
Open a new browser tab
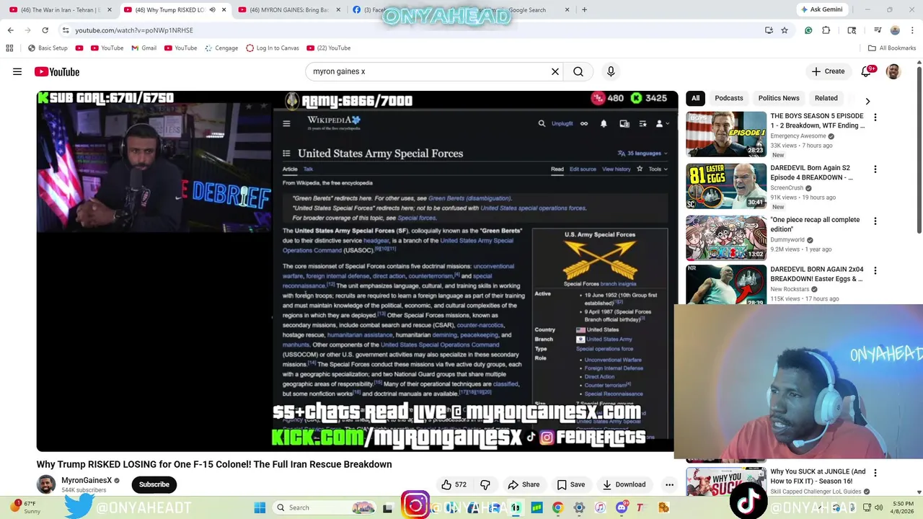pos(584,10)
